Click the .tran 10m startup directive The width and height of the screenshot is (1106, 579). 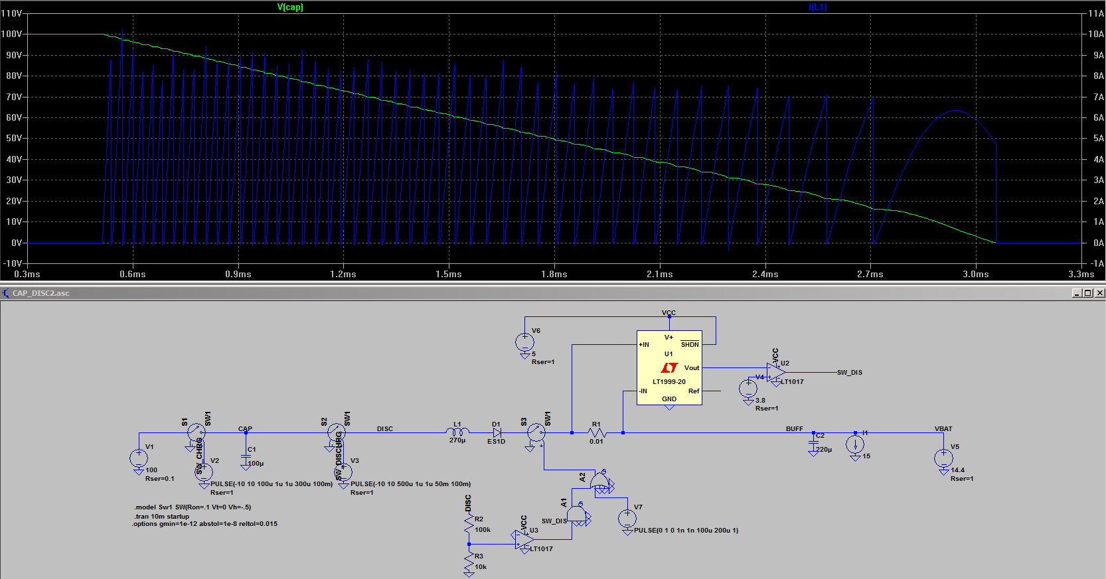pos(161,516)
